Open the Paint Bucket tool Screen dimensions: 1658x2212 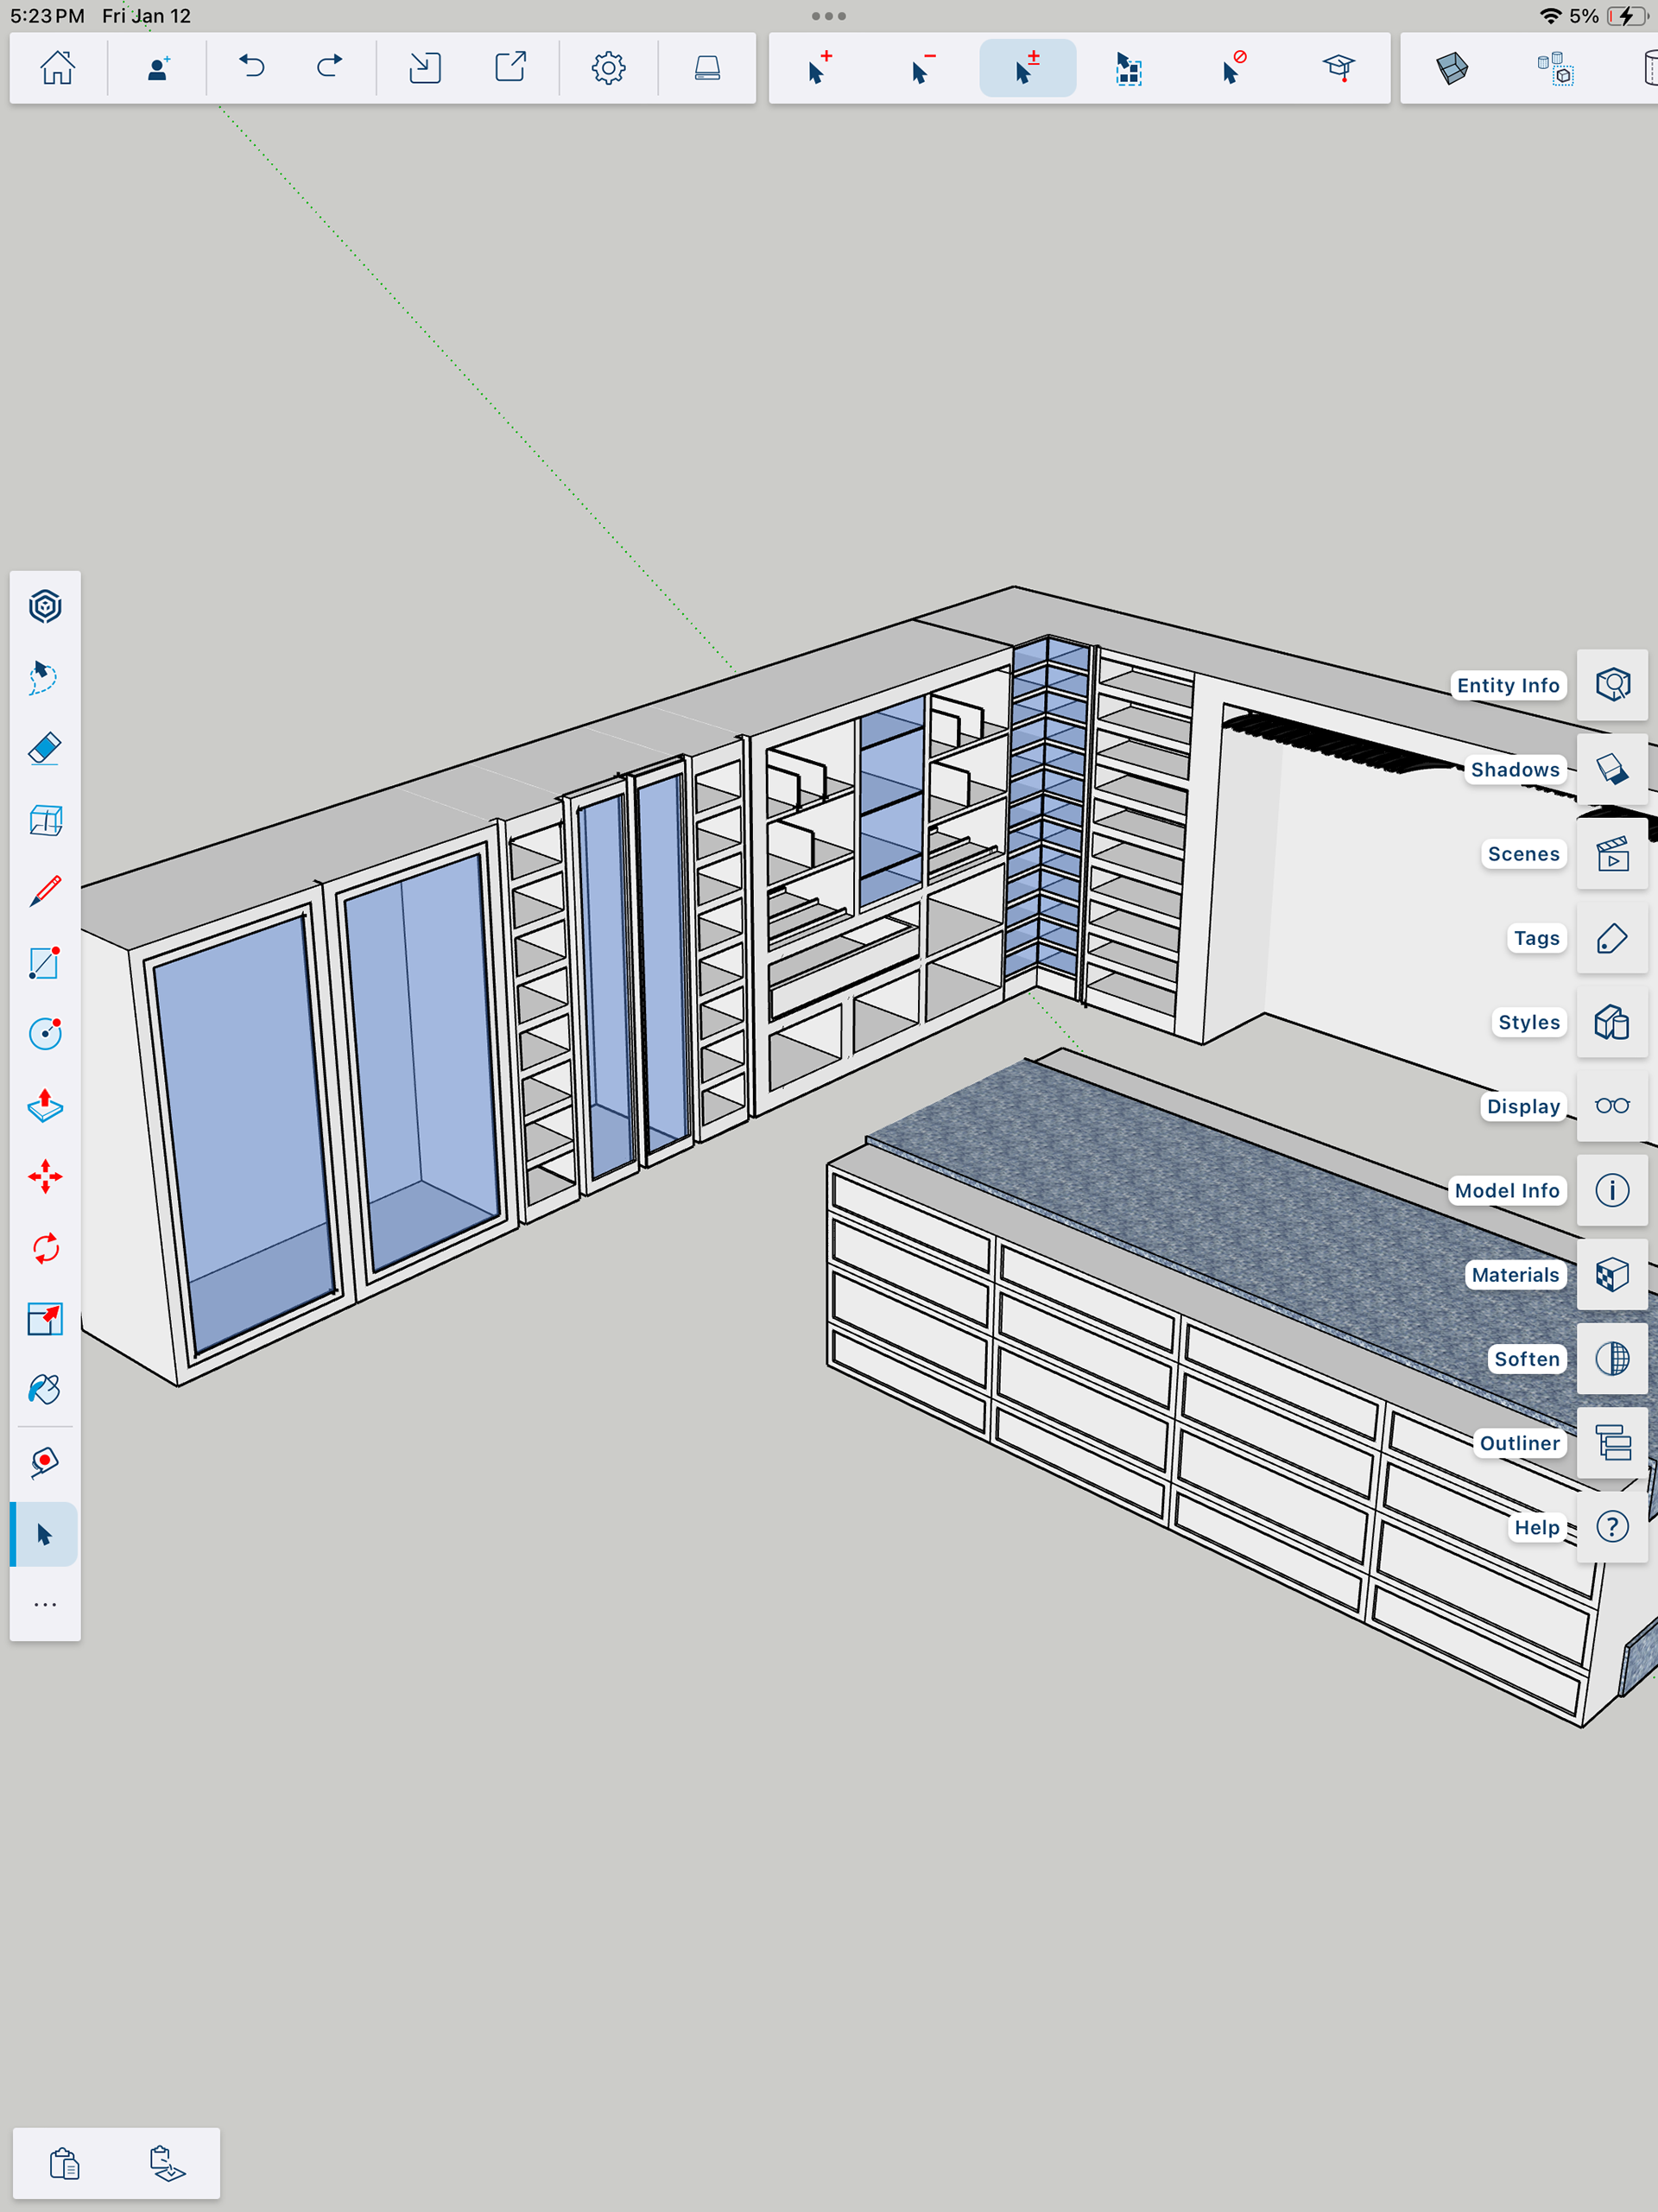coord(45,1390)
